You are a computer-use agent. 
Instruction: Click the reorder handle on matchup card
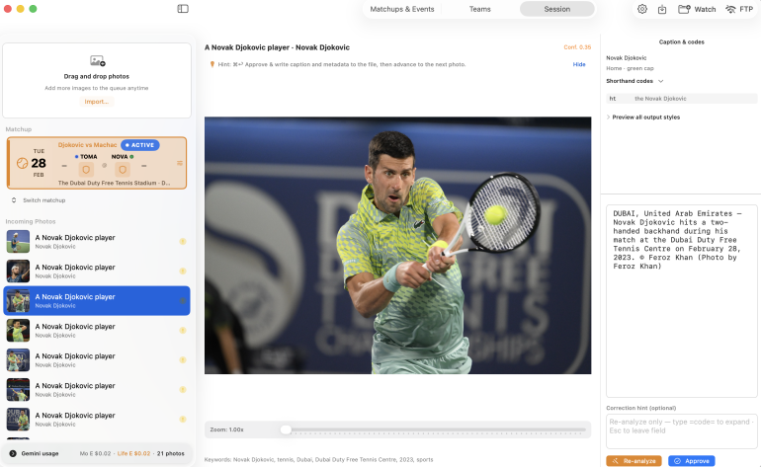pyautogui.click(x=180, y=163)
